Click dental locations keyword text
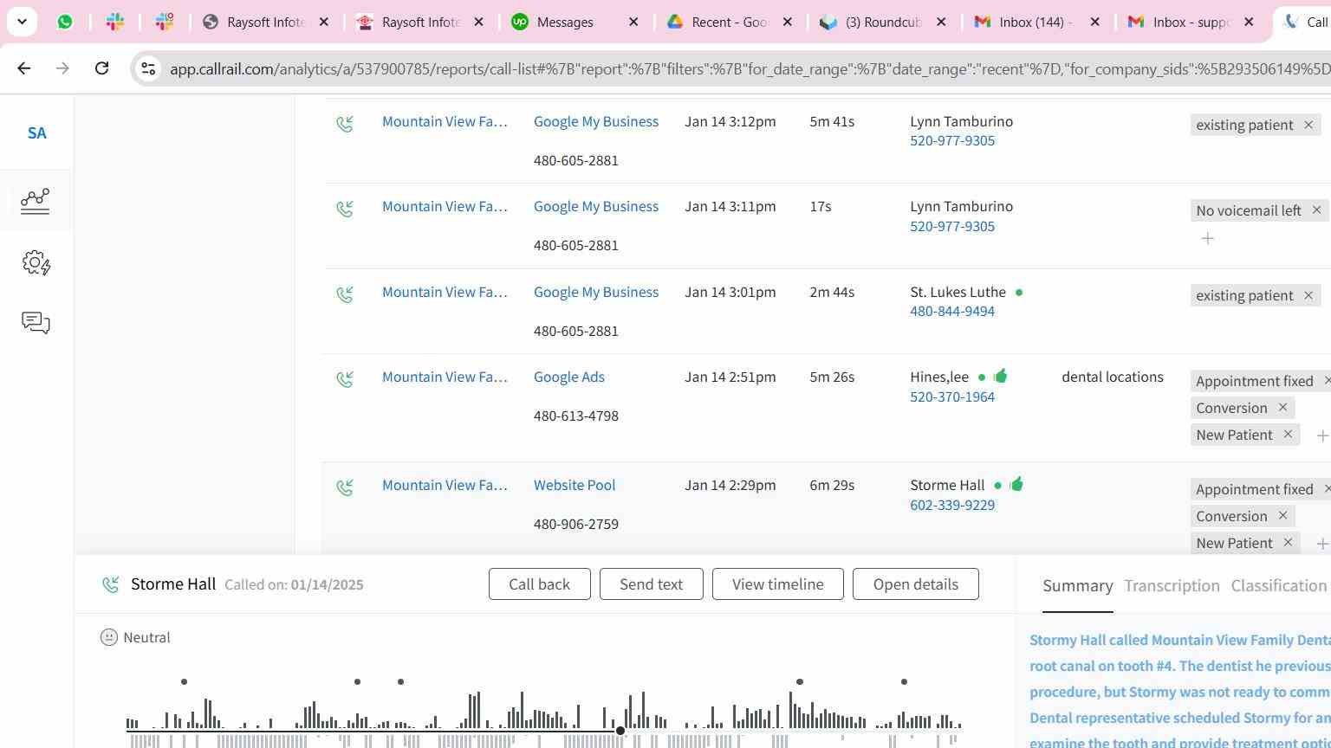 (x=1113, y=377)
